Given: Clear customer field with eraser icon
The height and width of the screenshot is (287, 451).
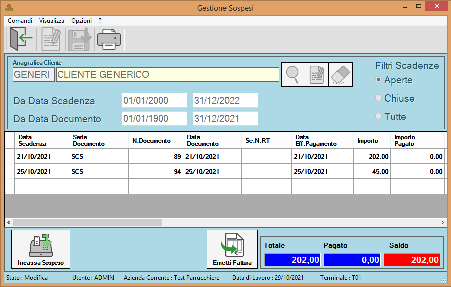Looking at the screenshot, I should click(341, 75).
